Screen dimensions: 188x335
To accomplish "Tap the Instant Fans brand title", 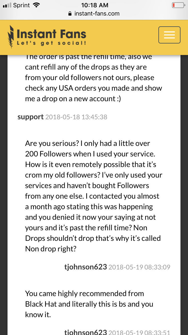I will 52,34.
